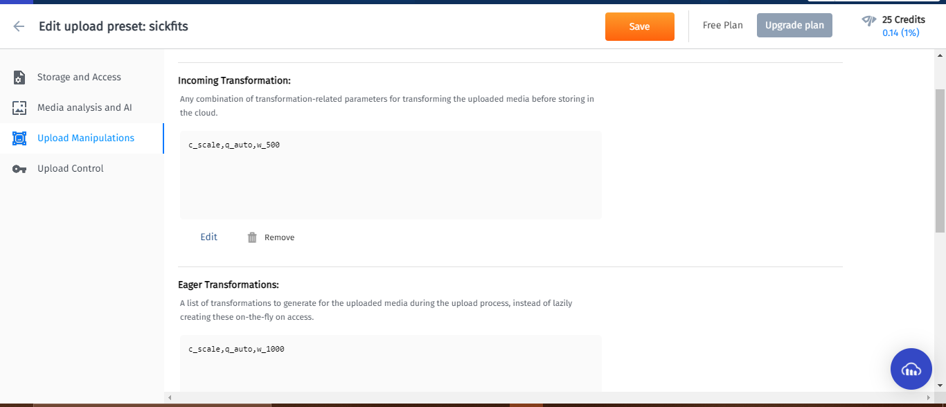Click the credits gauge icon
Viewport: 946px width, 407px height.
coord(869,21)
